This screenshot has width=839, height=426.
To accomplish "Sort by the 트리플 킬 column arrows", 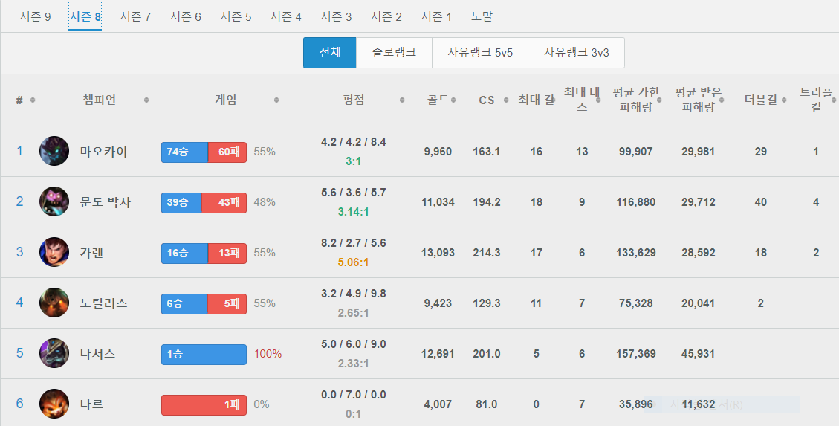I will (834, 100).
